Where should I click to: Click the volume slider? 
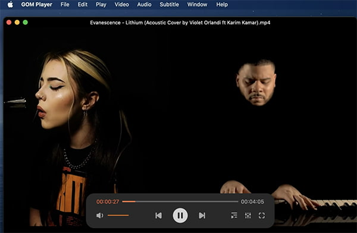point(118,215)
